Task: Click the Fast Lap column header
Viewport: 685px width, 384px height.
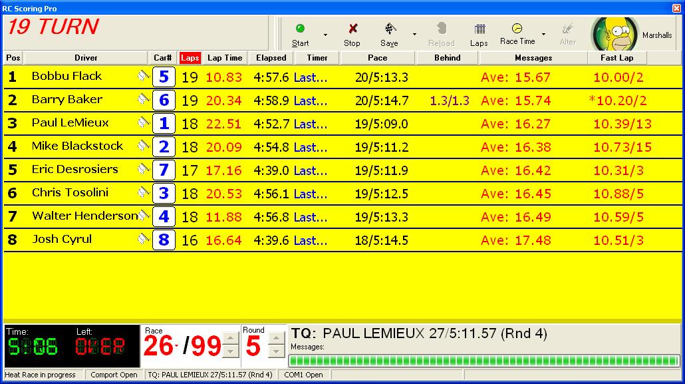Action: tap(616, 58)
